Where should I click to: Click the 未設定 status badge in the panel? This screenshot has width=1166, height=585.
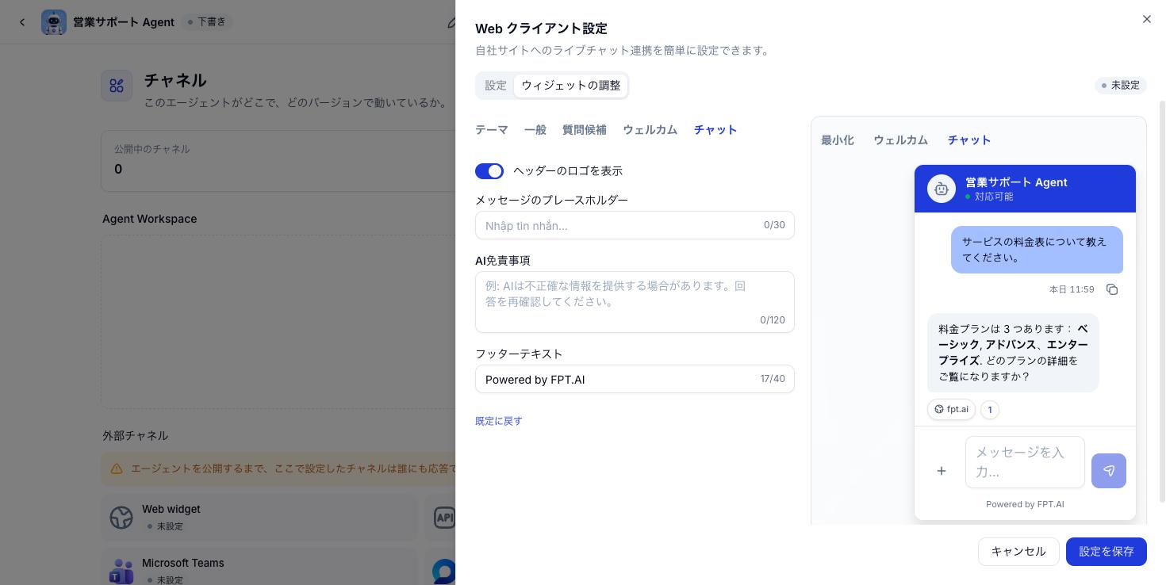1121,85
